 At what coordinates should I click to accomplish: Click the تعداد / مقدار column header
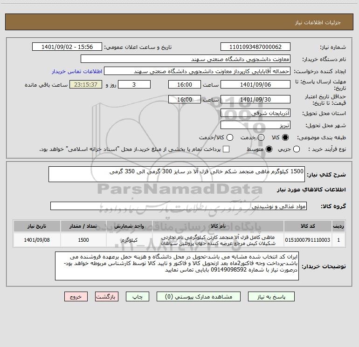click(83, 226)
